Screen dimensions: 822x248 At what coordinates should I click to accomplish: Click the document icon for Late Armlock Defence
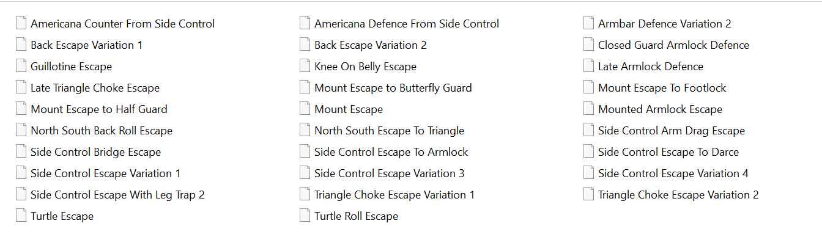click(588, 66)
